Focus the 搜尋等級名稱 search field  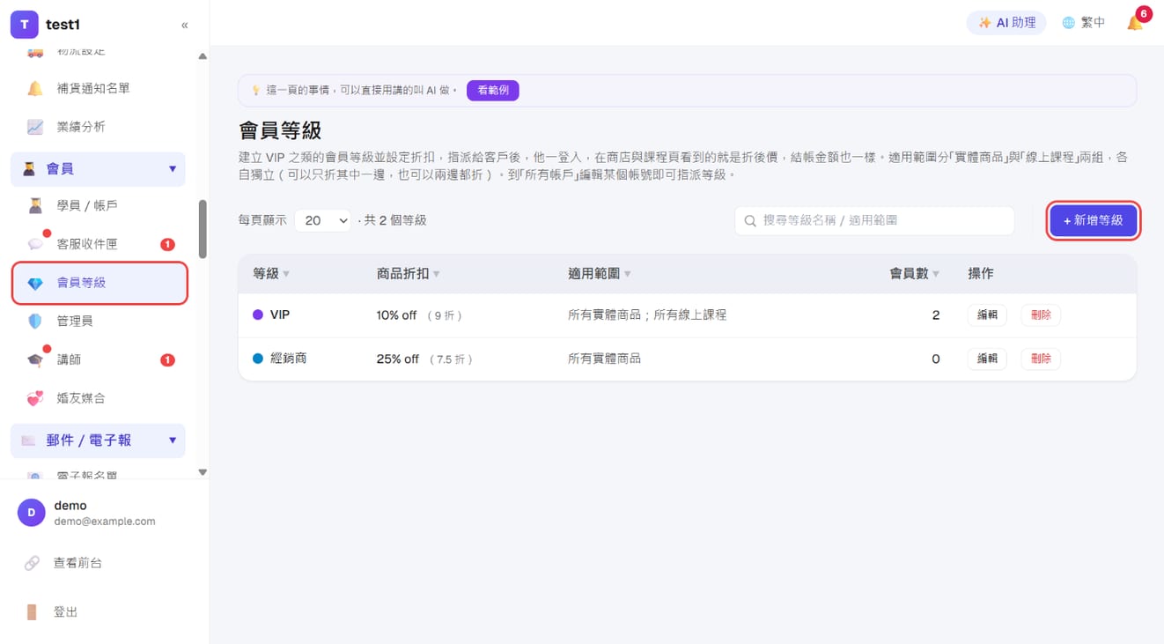point(874,220)
